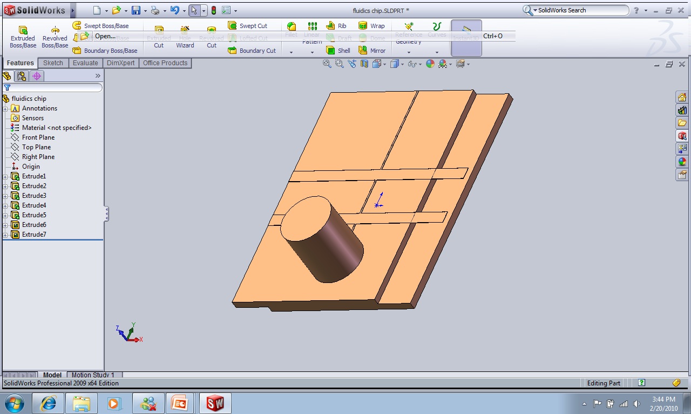Switch to the Sketch tab
The width and height of the screenshot is (691, 414).
tap(53, 63)
